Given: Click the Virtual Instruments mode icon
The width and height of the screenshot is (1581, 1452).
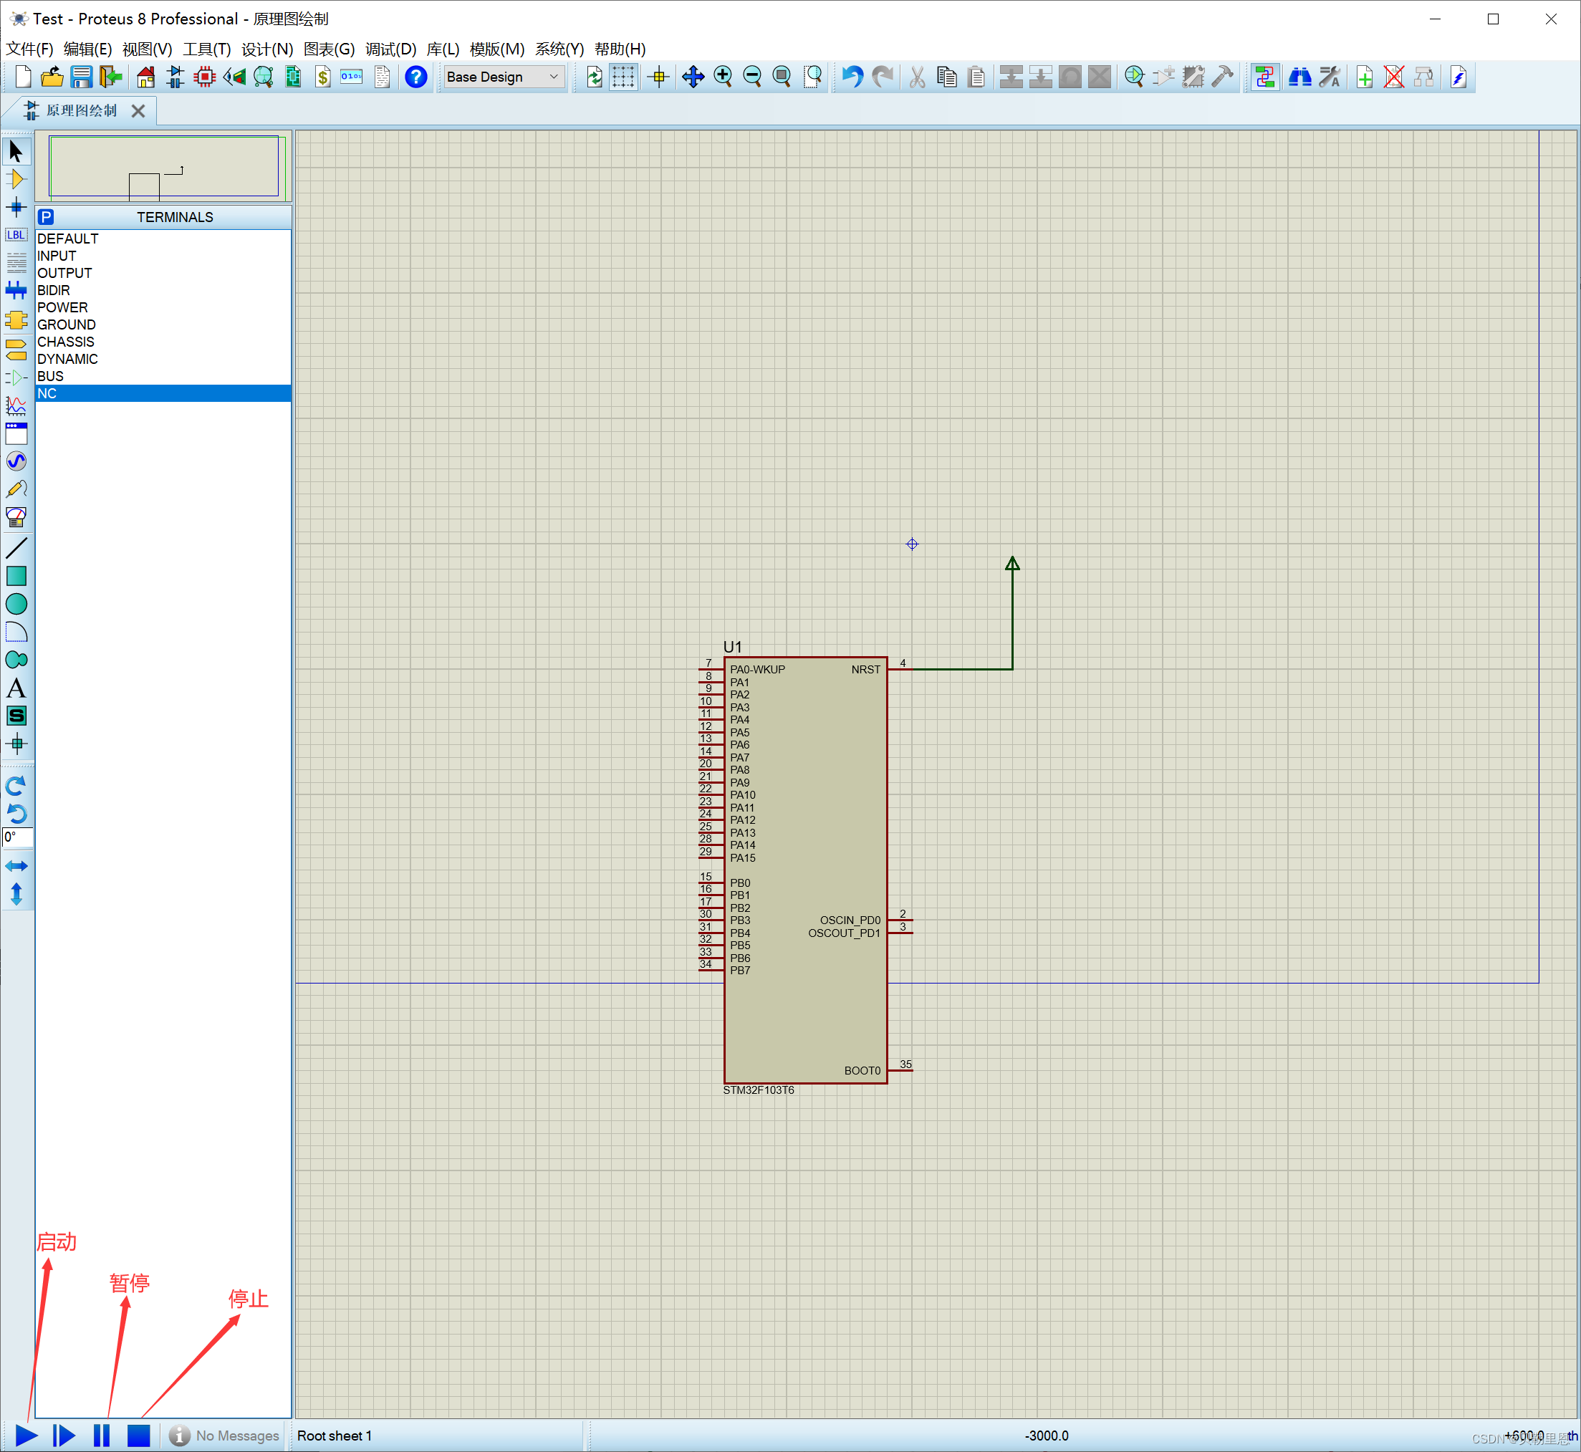Looking at the screenshot, I should pyautogui.click(x=16, y=517).
